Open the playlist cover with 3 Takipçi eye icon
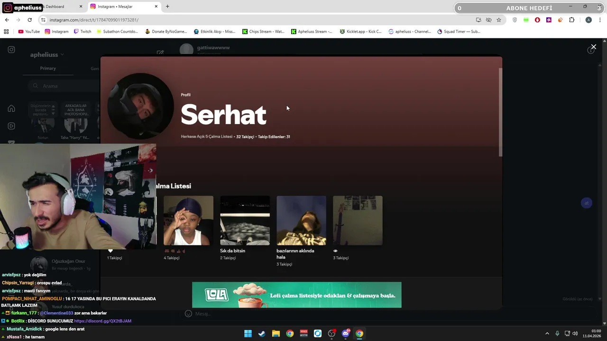The height and width of the screenshot is (341, 607). point(358,220)
